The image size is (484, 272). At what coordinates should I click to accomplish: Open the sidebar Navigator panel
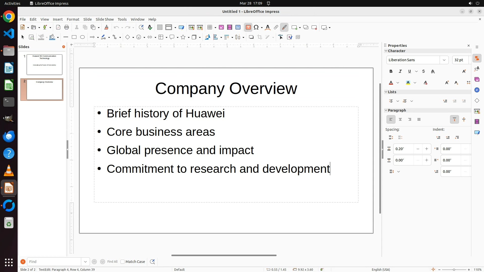click(477, 90)
